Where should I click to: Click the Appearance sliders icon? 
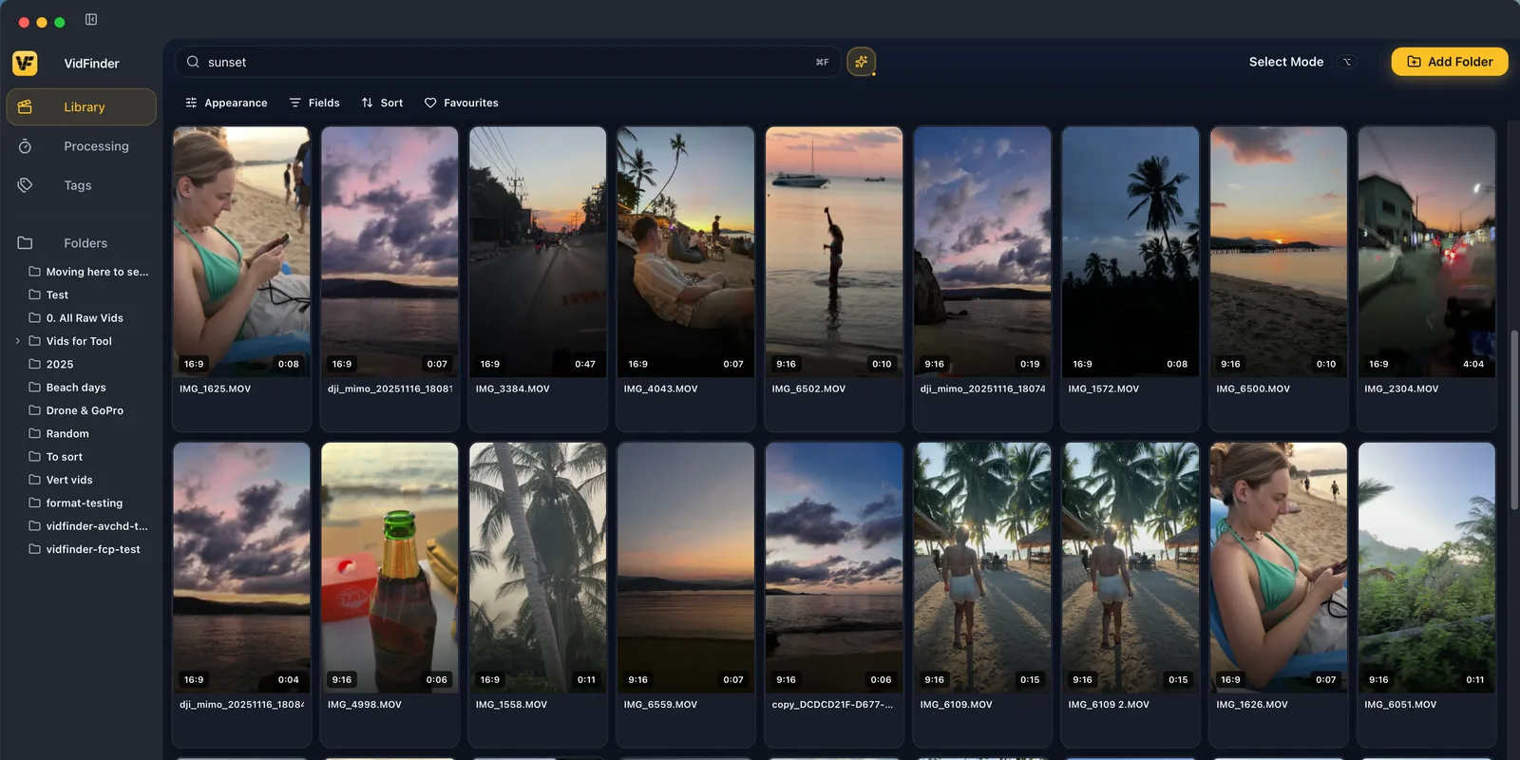coord(191,103)
